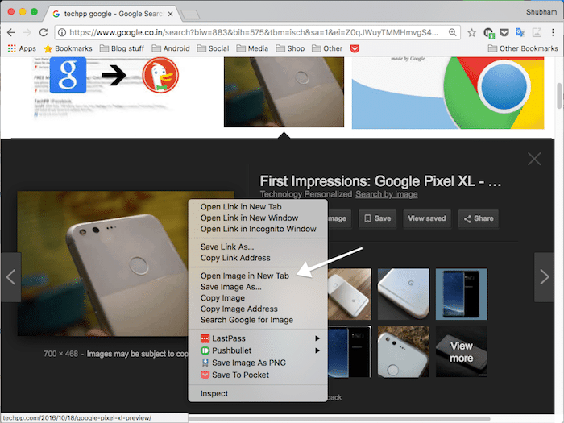Open a new tab with the blank tab button

(x=190, y=15)
